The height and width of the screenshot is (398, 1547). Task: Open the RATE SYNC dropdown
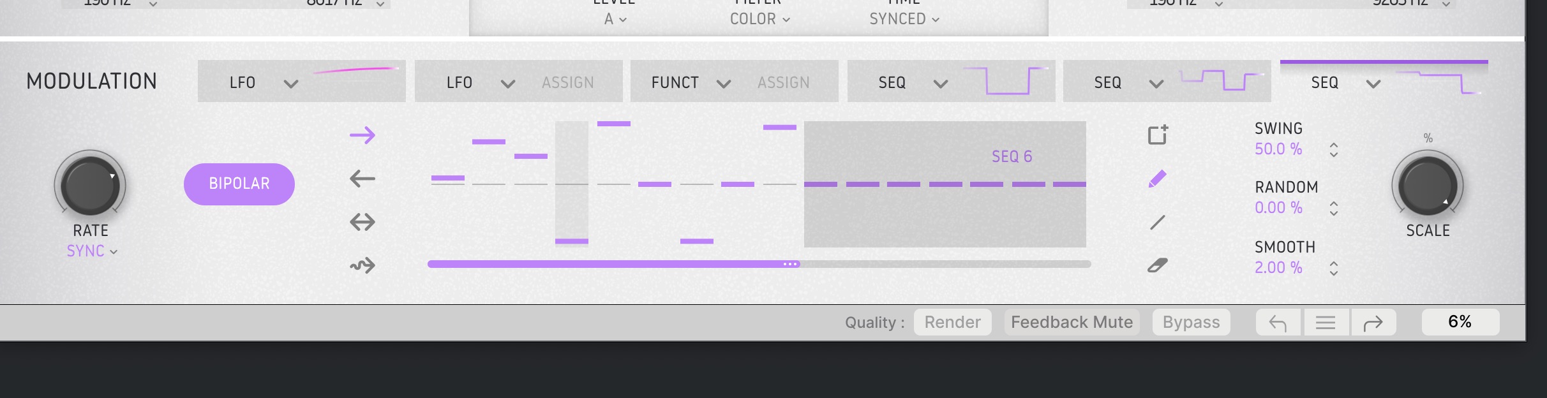click(92, 251)
